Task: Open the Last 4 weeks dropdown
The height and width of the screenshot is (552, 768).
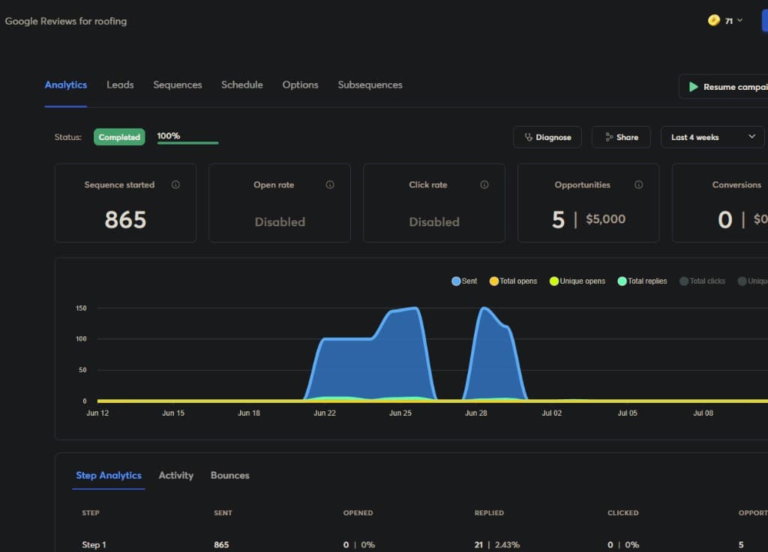Action: click(x=712, y=137)
